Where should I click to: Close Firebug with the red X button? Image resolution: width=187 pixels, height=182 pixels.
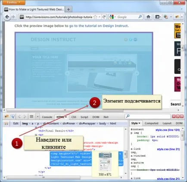pyautogui.click(x=182, y=116)
